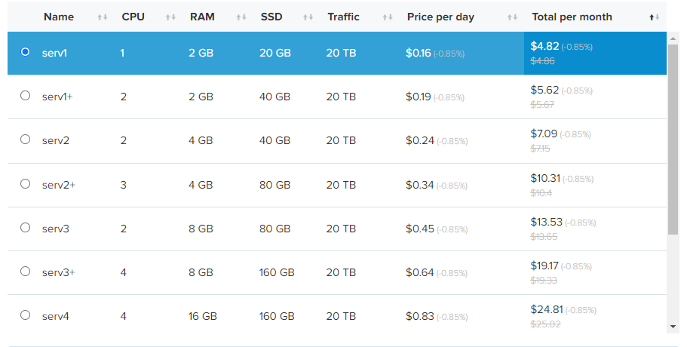
Task: Sort by RAM using its arrow icon
Action: point(241,17)
